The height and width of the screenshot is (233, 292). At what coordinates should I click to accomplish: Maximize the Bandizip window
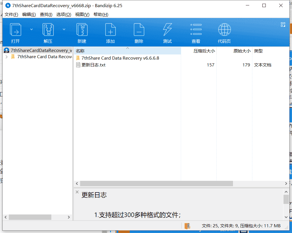pos(264,5)
